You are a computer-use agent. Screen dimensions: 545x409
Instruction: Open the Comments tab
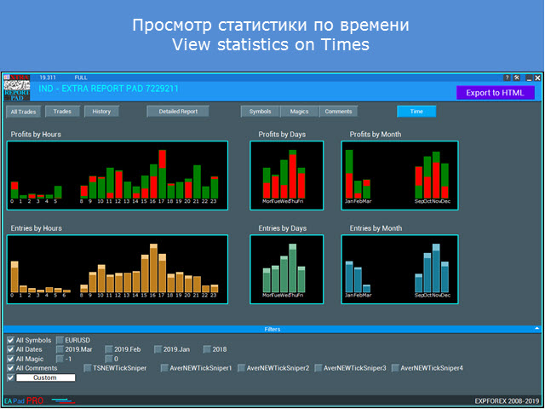pyautogui.click(x=339, y=112)
